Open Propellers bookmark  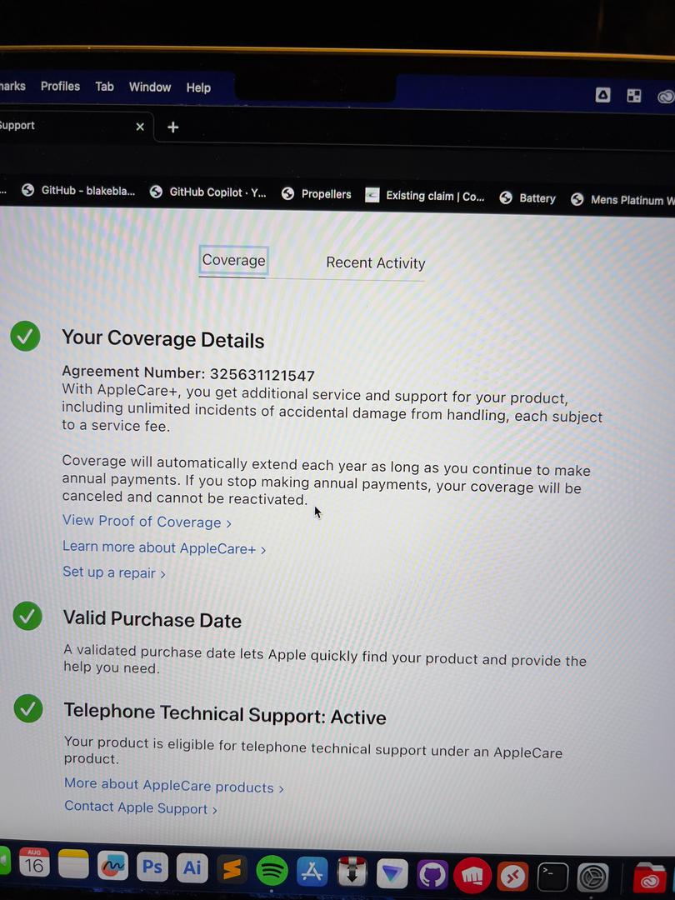pos(317,194)
